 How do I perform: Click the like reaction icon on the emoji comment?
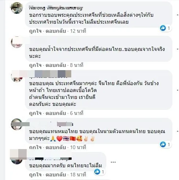pyautogui.click(x=163, y=144)
